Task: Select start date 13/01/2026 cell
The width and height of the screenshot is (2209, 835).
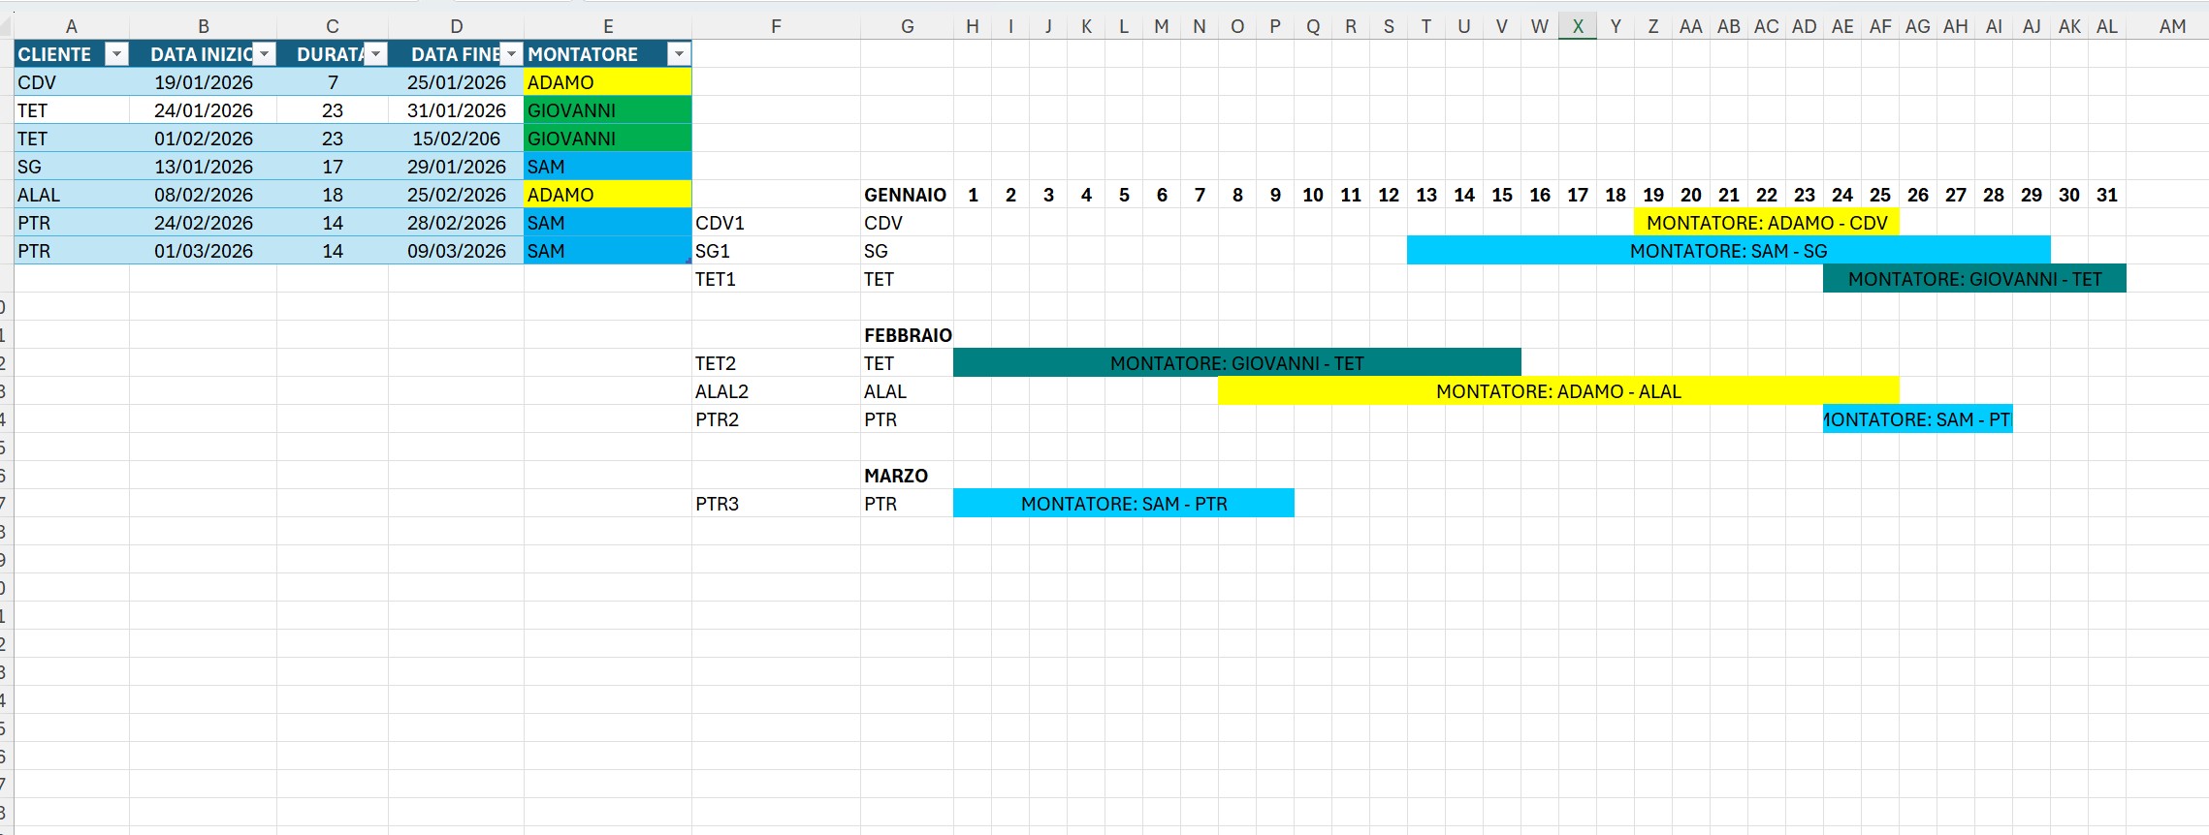Action: coord(203,167)
